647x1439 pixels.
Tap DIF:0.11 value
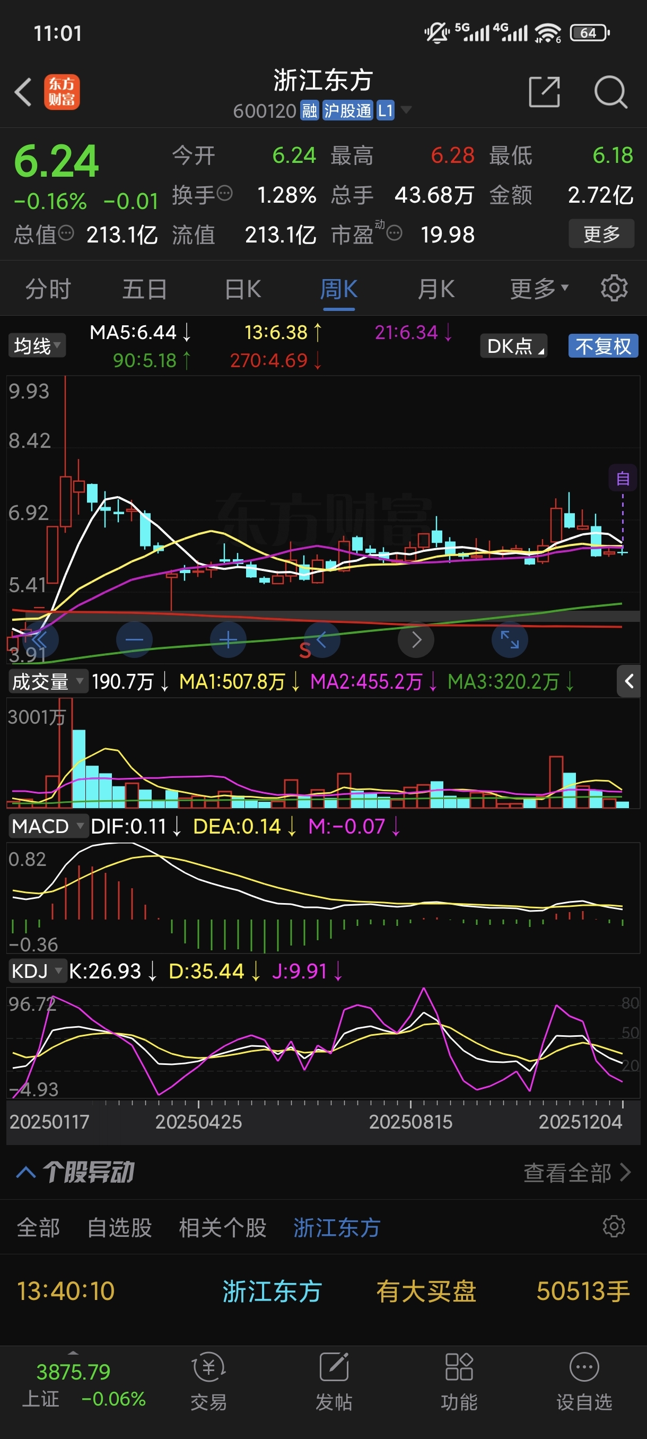(x=136, y=826)
